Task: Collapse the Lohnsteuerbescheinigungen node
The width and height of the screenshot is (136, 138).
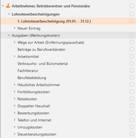Action: 9,14
